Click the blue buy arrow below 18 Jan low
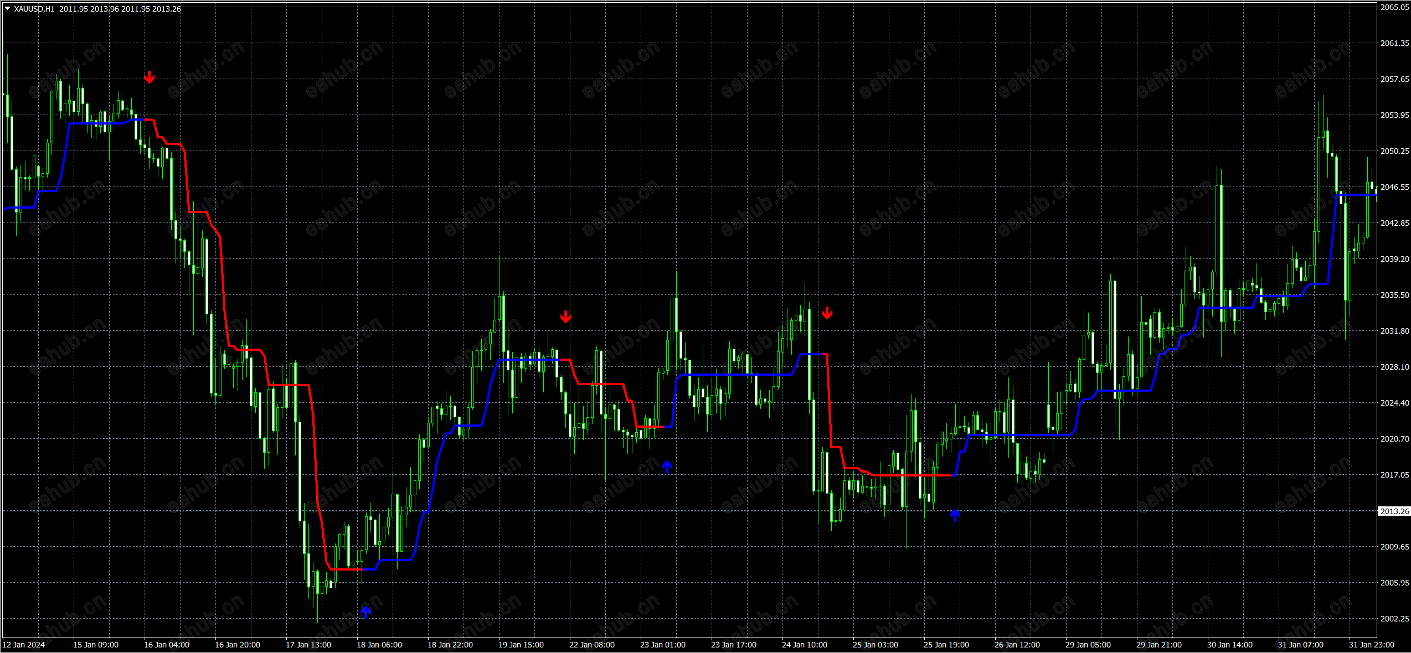The image size is (1411, 653). point(365,612)
